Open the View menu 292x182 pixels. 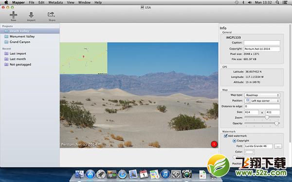[x=71, y=2]
